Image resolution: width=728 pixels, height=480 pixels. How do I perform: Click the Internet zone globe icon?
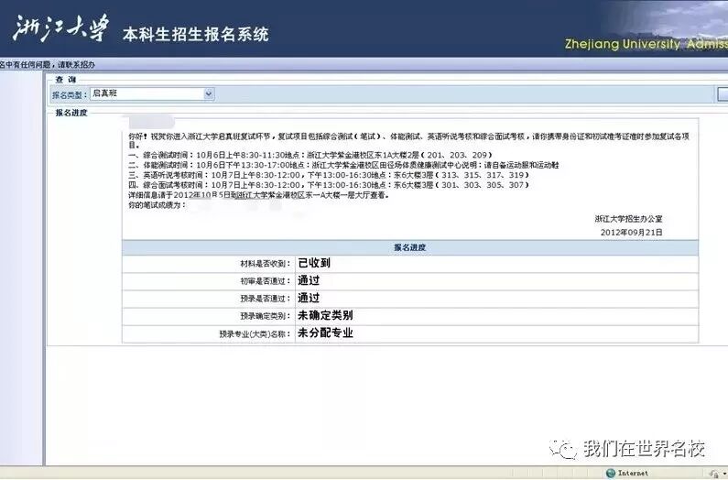point(611,473)
